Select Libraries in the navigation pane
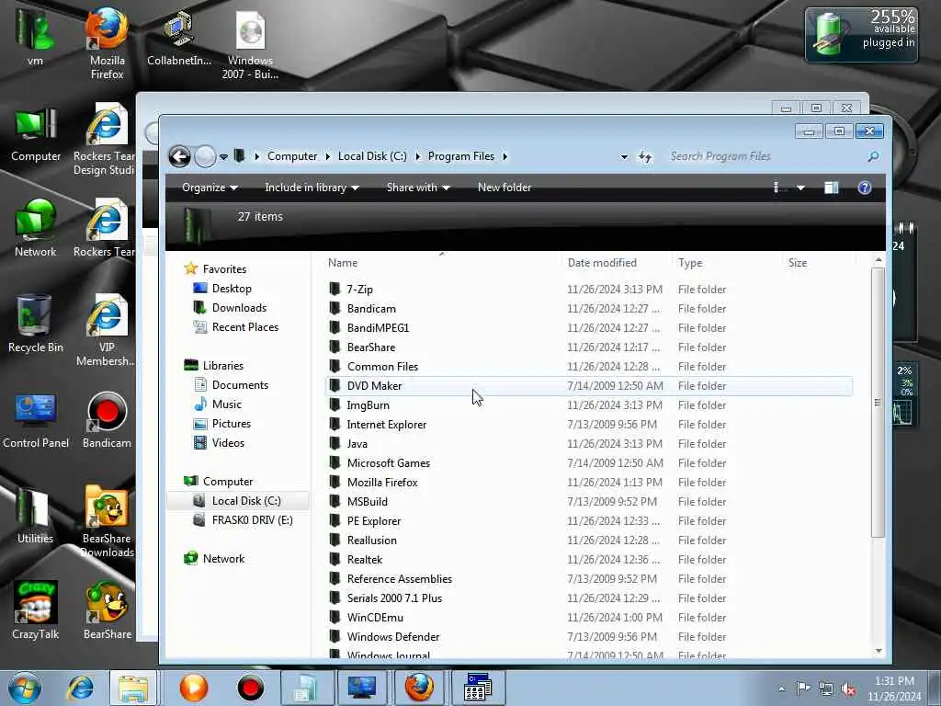Image resolution: width=941 pixels, height=706 pixels. pos(222,365)
